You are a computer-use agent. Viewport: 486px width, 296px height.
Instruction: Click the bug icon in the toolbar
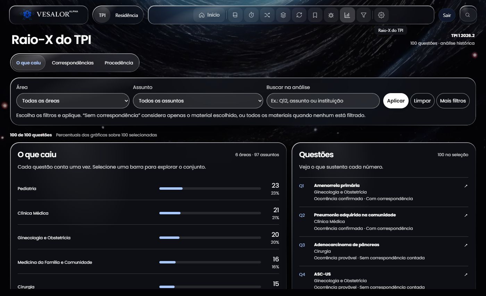coord(331,15)
